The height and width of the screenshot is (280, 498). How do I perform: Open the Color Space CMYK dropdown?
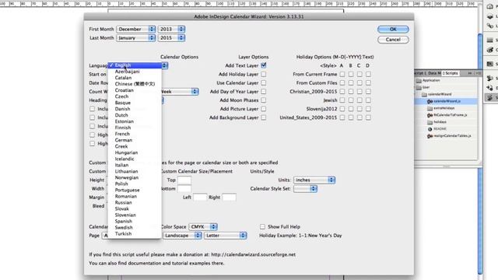click(x=203, y=226)
